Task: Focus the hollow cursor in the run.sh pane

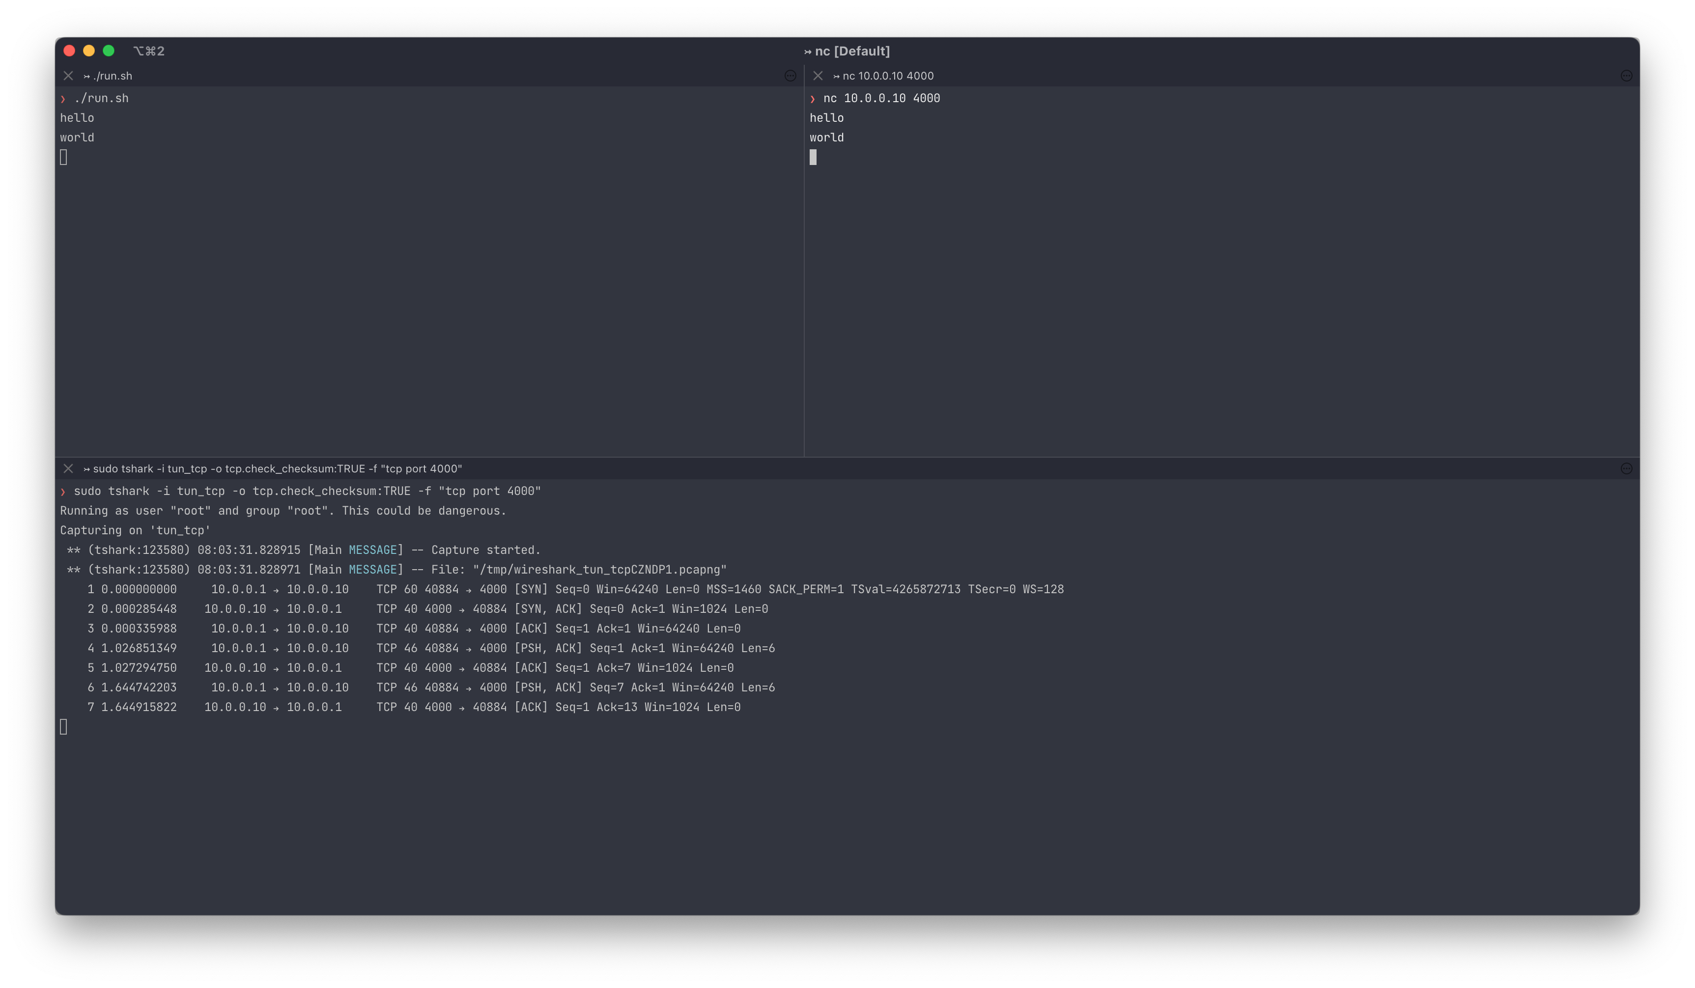Action: pyautogui.click(x=63, y=157)
